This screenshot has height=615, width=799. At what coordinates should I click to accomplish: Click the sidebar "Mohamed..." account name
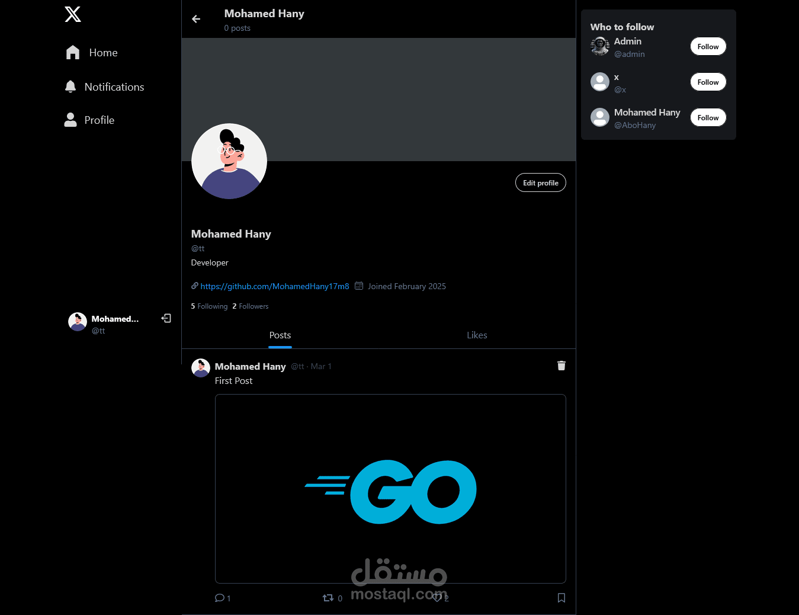[115, 319]
